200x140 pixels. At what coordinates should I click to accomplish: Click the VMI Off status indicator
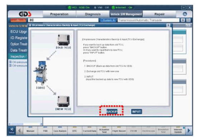point(102,7)
